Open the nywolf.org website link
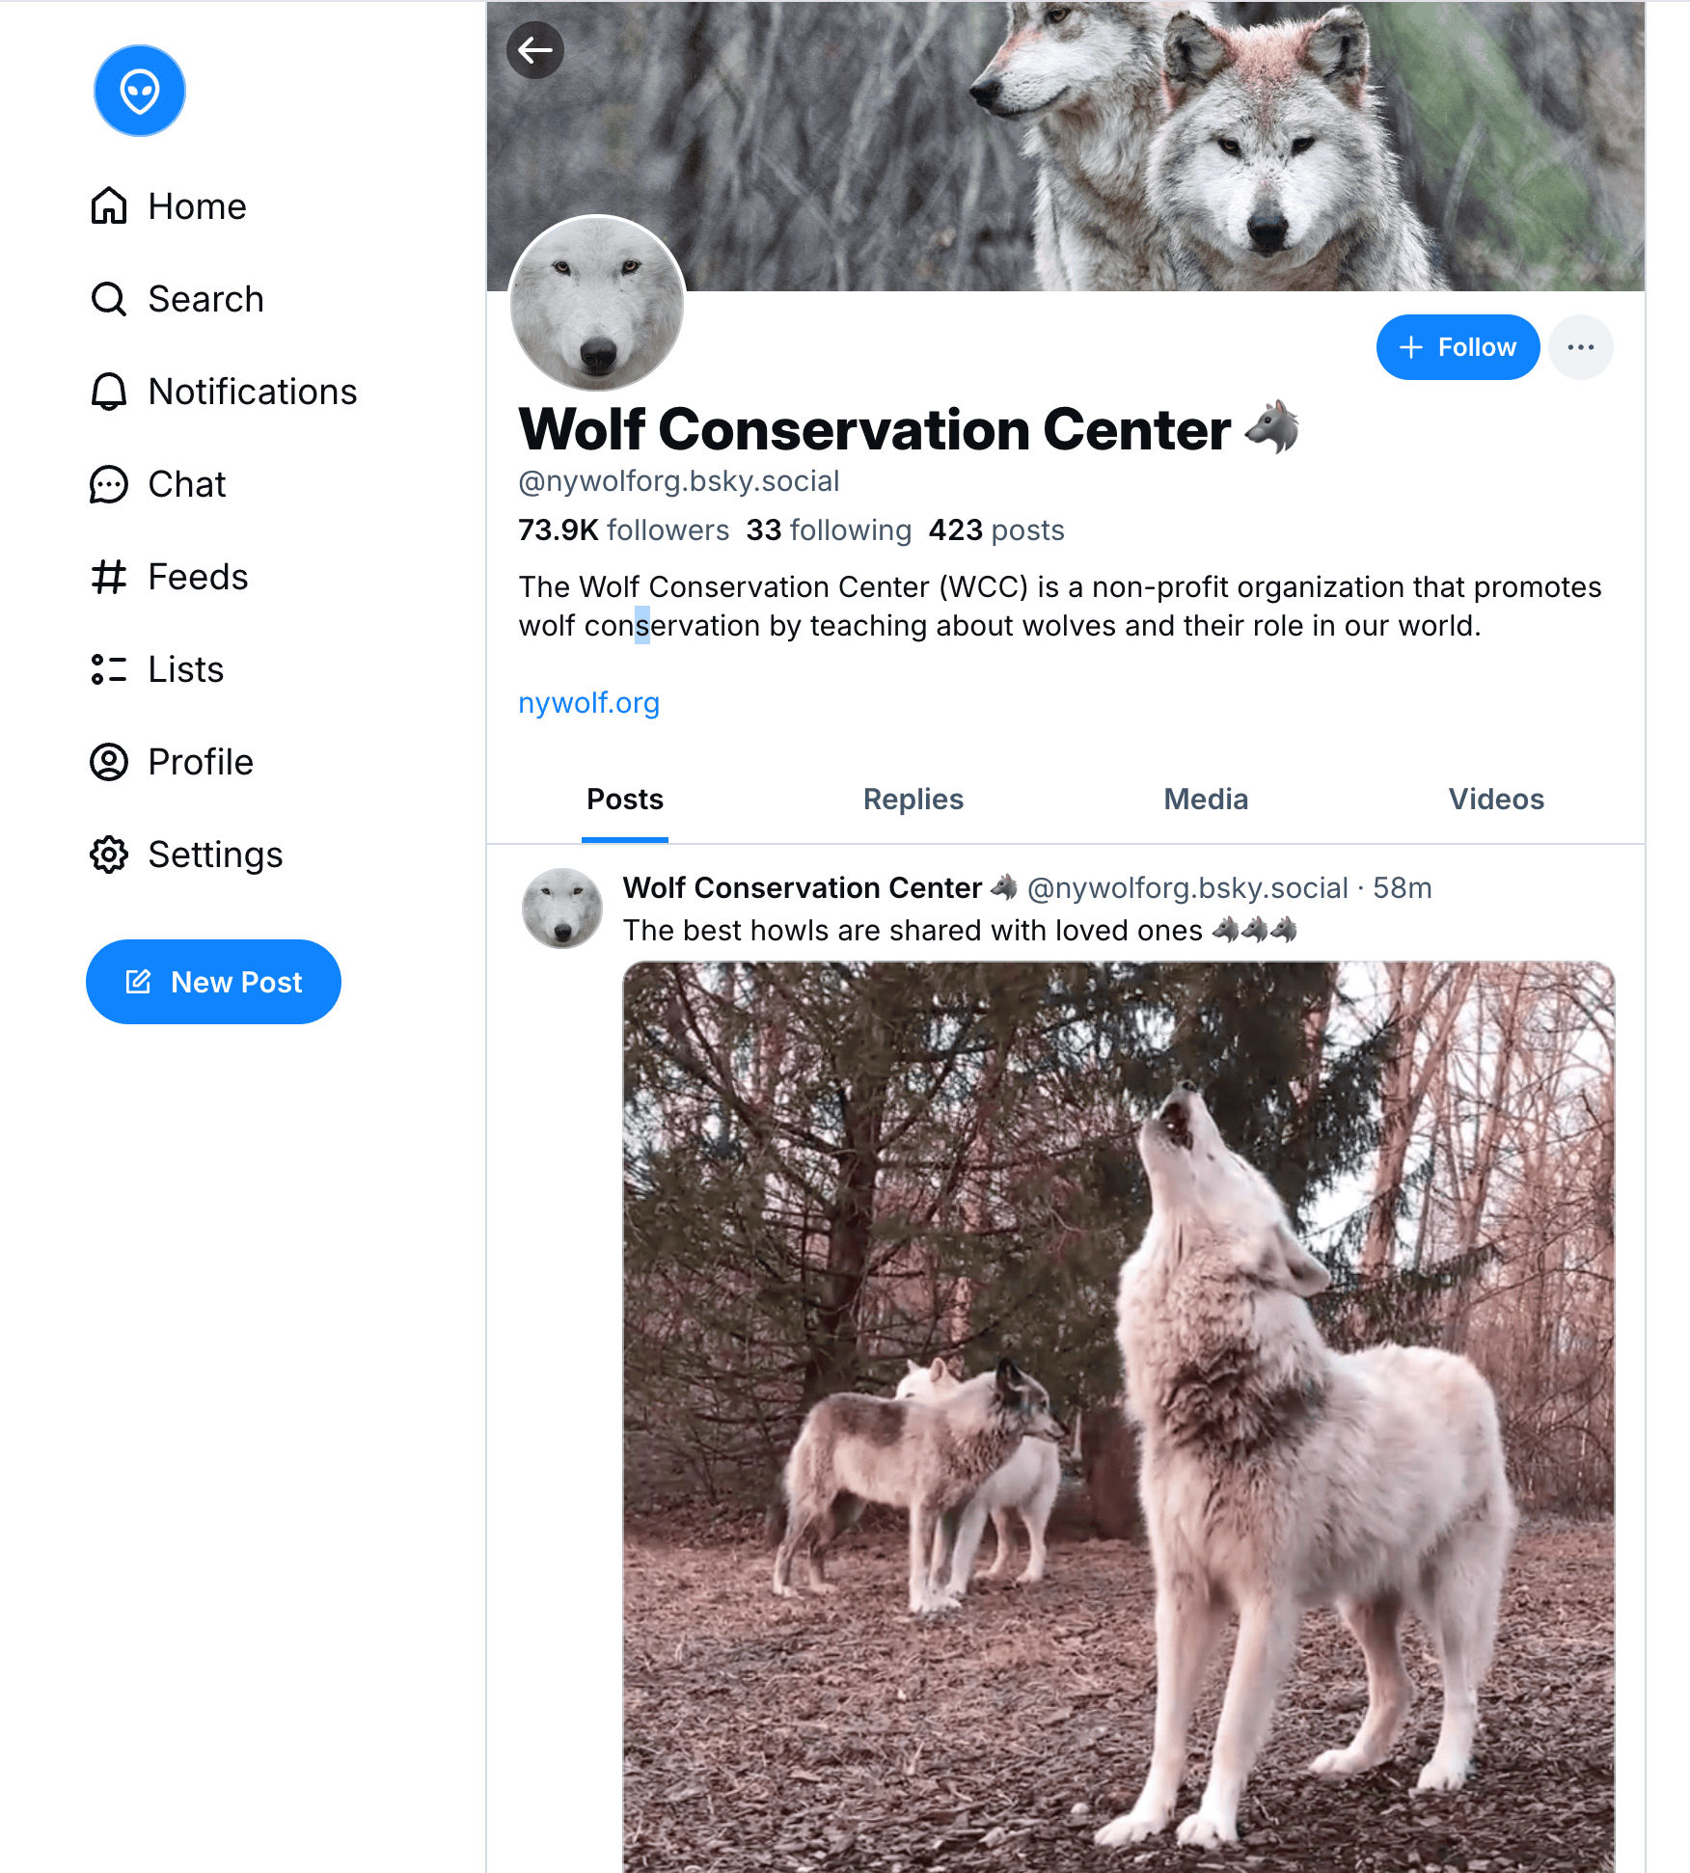1690x1873 pixels. coord(588,703)
